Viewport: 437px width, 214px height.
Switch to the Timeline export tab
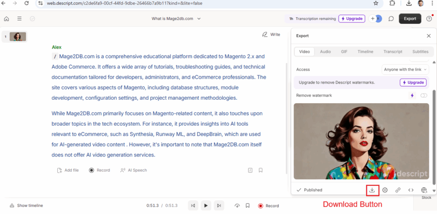[365, 52]
